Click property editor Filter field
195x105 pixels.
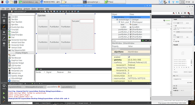click(126, 41)
